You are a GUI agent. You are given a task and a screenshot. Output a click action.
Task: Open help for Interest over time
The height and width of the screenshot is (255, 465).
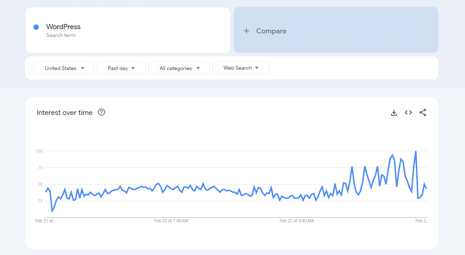tap(102, 112)
